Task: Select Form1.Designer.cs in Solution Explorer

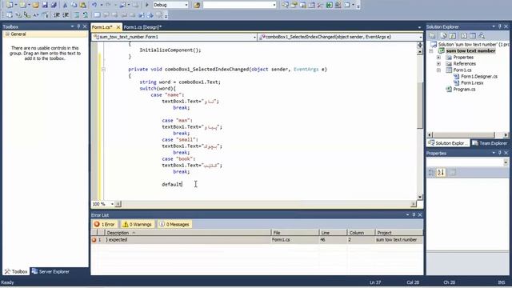Action: (x=479, y=77)
